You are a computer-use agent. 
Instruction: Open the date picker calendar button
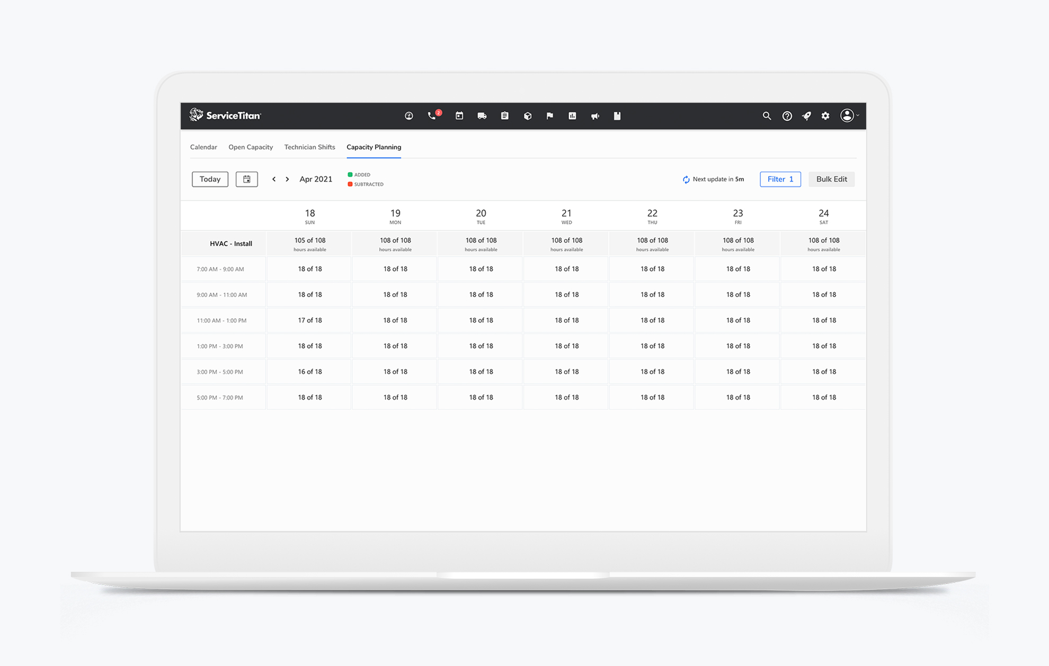tap(246, 179)
